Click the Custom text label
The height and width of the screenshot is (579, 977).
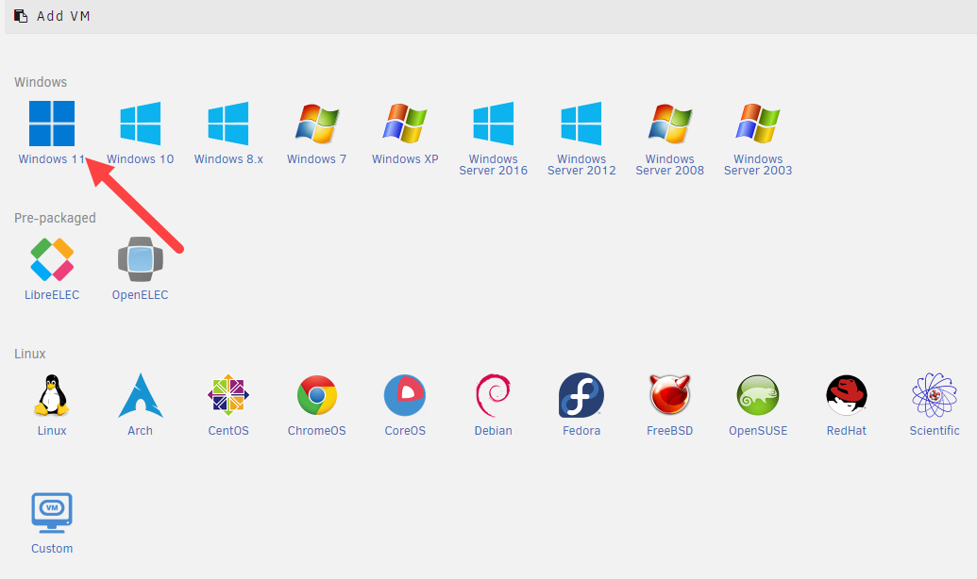click(x=52, y=549)
